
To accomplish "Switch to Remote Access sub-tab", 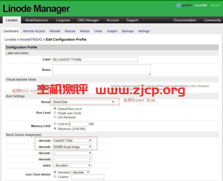I will 34,31.
